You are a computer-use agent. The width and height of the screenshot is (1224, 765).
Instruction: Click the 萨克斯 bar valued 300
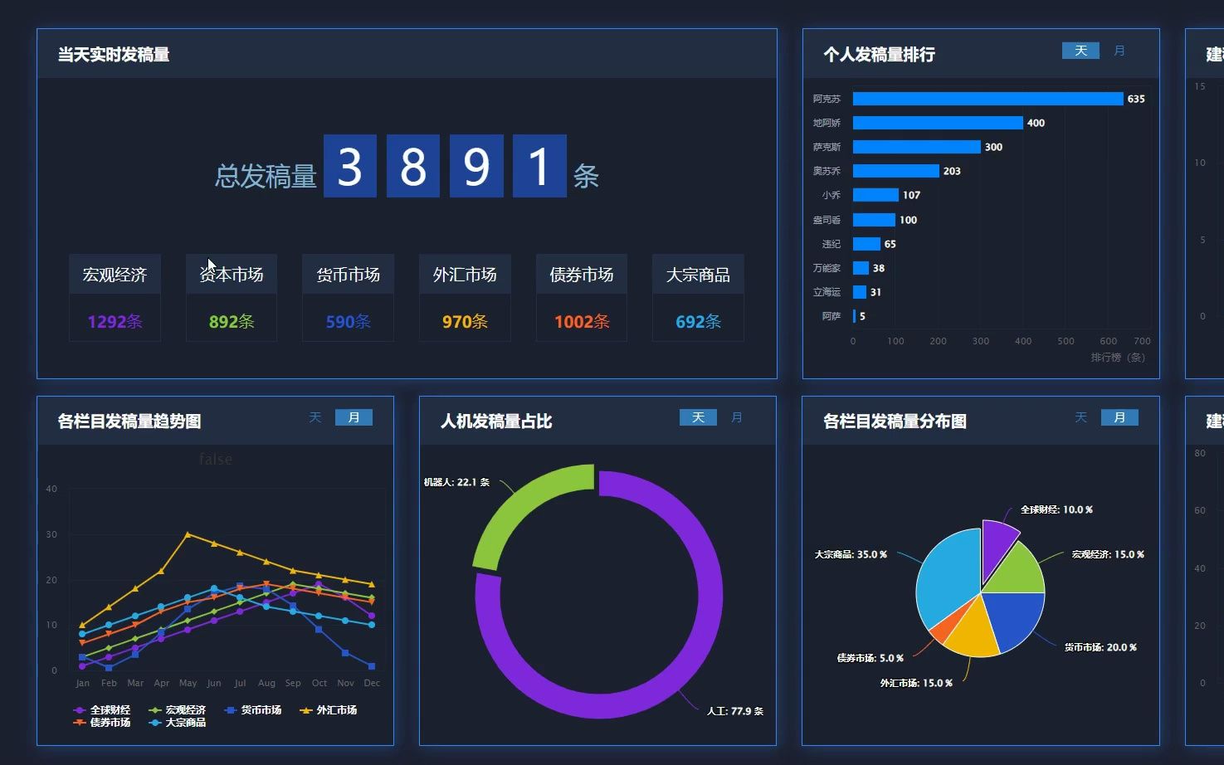tap(917, 147)
